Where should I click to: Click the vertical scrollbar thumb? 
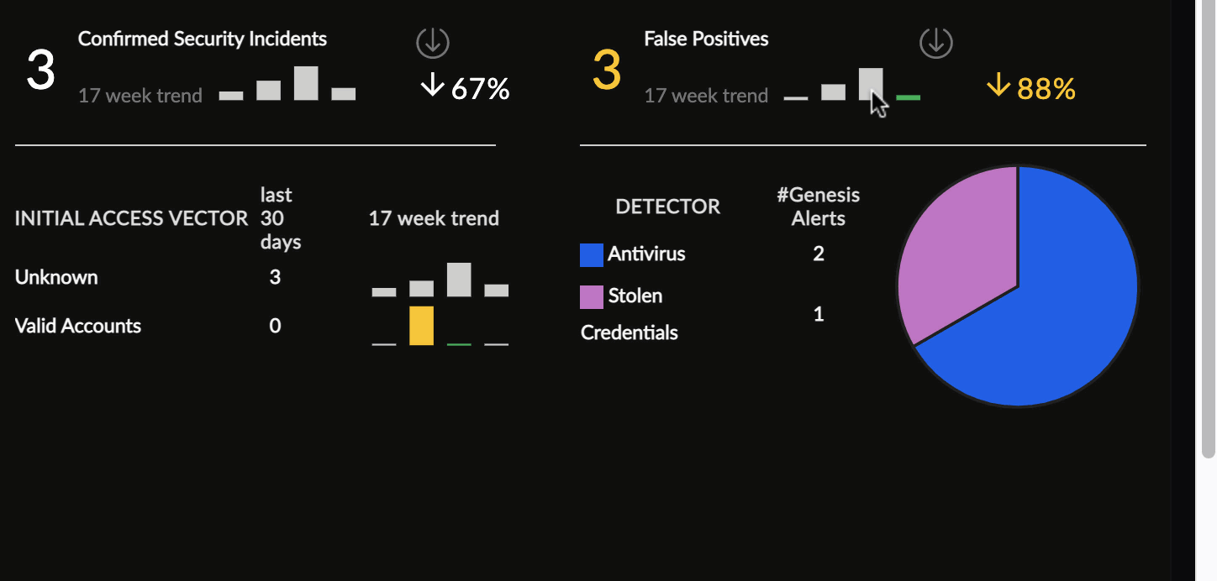(1209, 228)
